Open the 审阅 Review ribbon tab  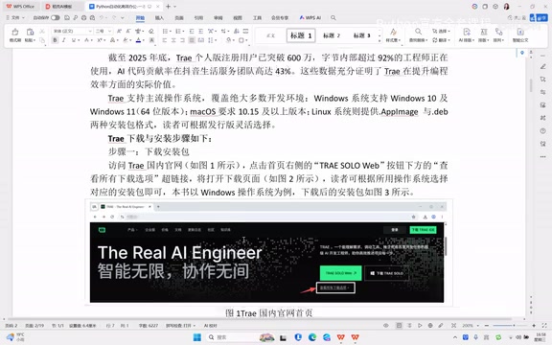[218, 17]
